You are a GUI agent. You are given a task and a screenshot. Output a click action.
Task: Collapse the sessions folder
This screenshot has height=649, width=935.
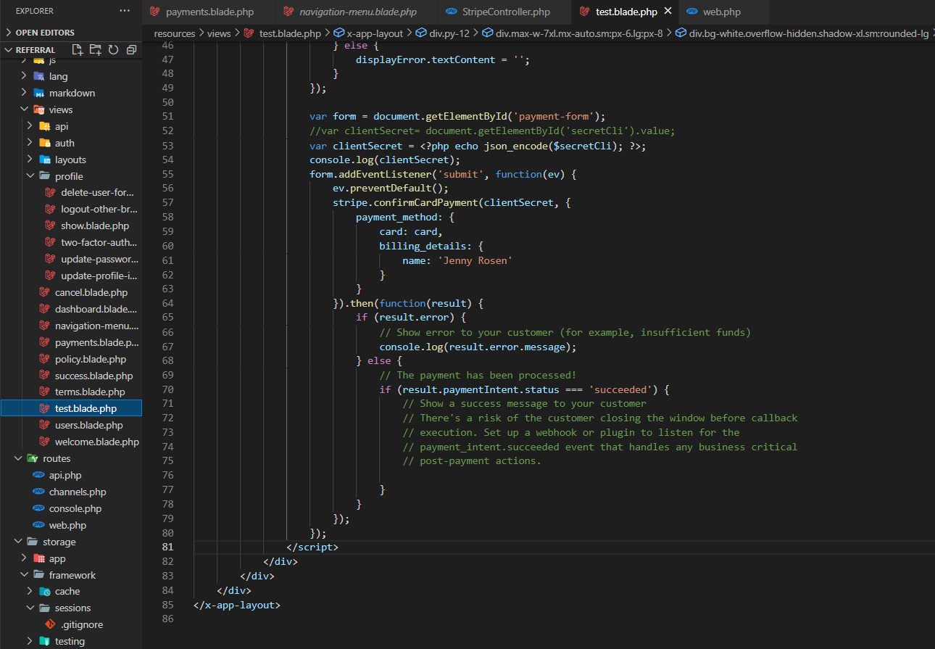pyautogui.click(x=71, y=608)
